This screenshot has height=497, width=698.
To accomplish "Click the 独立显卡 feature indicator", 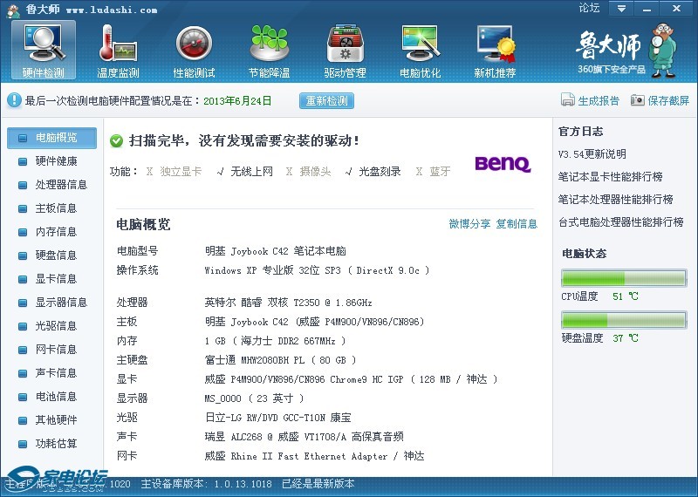I will click(174, 171).
